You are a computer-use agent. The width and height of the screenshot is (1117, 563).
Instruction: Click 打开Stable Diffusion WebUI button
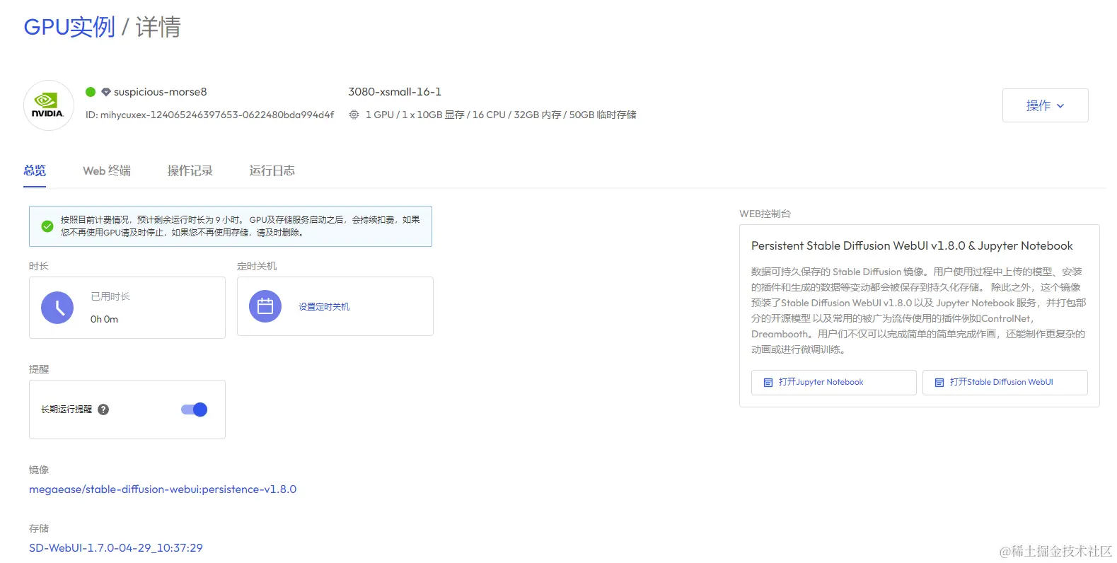[1005, 383]
